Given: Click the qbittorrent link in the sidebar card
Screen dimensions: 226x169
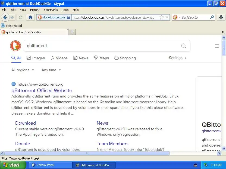Looking at the screenshot, I should coord(212,131).
